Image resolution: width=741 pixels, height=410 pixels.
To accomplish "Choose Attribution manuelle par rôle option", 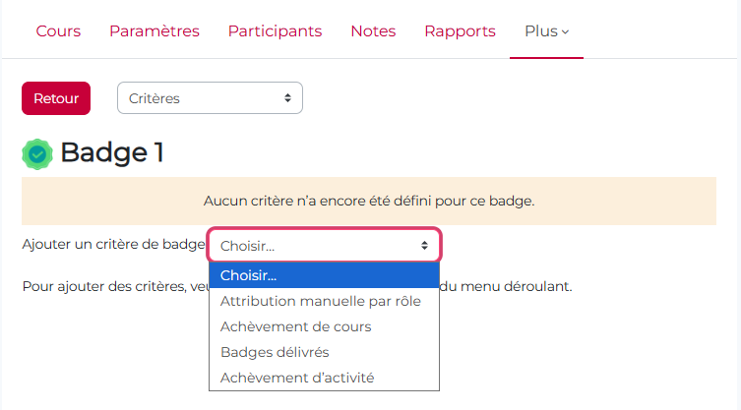I will [x=320, y=301].
